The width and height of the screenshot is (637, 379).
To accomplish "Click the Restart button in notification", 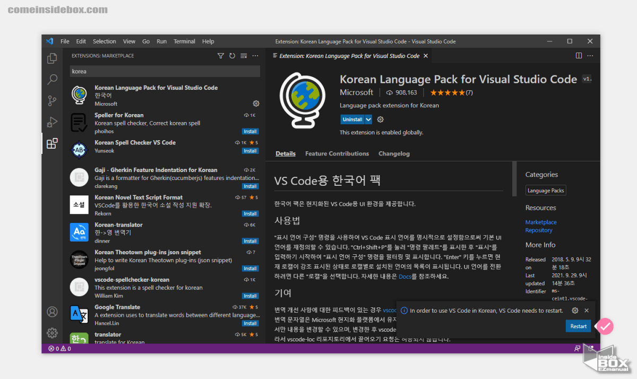I will click(x=578, y=326).
